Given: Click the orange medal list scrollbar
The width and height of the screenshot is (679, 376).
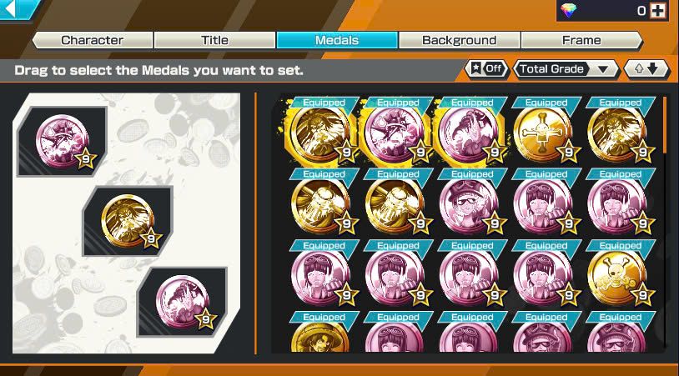Looking at the screenshot, I should click(666, 125).
